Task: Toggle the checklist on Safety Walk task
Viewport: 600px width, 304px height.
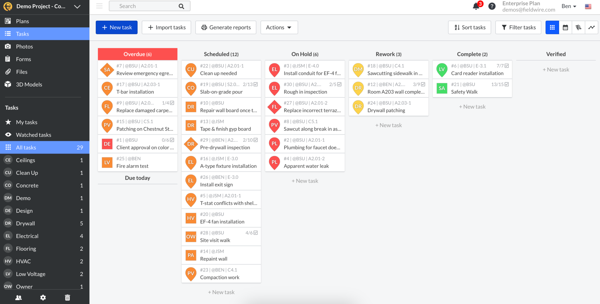Action: tap(507, 84)
